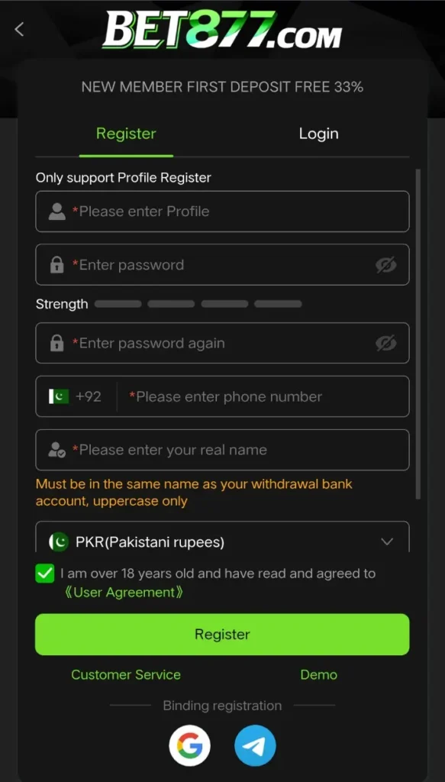Select Google binding registration icon

click(190, 745)
